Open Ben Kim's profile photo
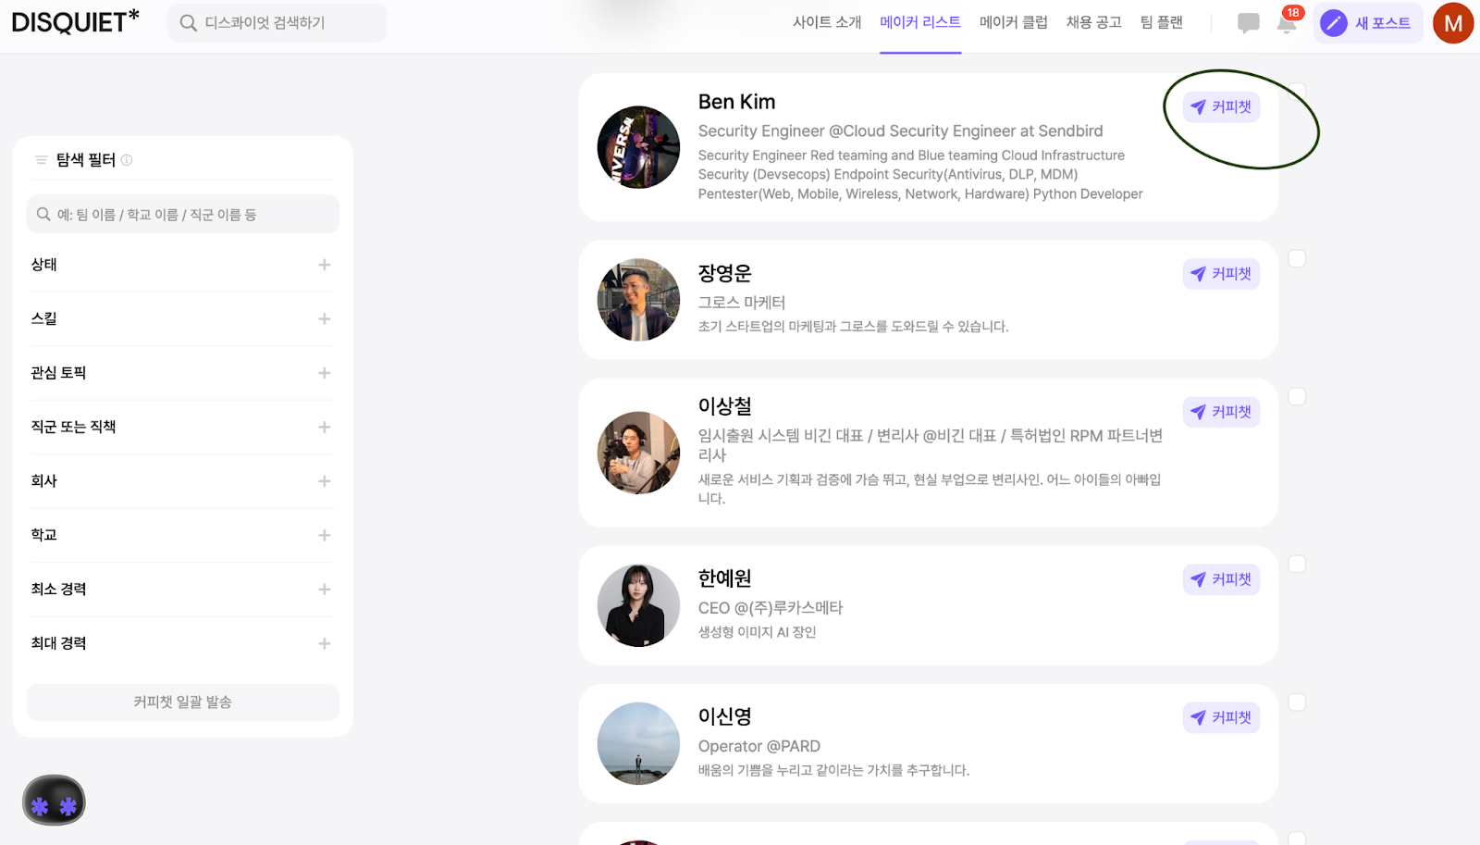Screen dimensions: 1480x845 (x=638, y=147)
